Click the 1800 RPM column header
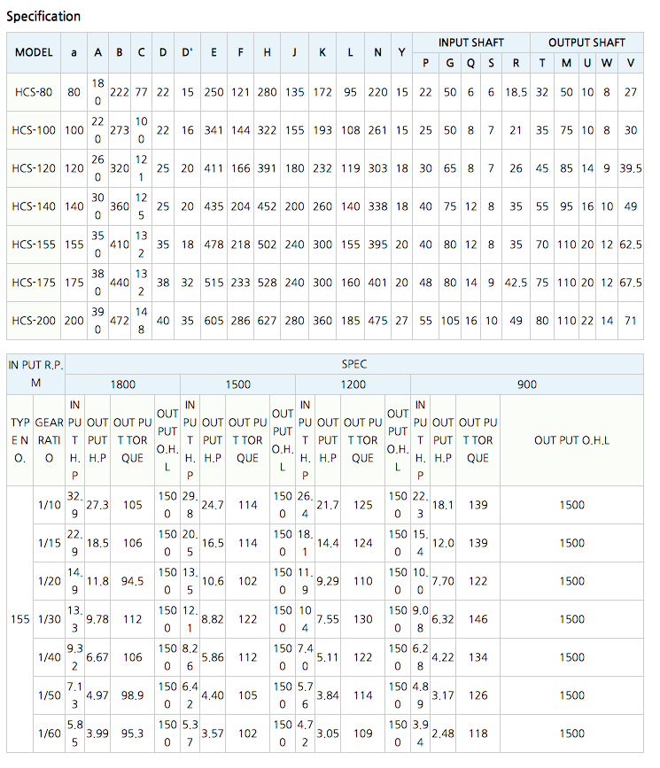The image size is (660, 768). [x=122, y=384]
